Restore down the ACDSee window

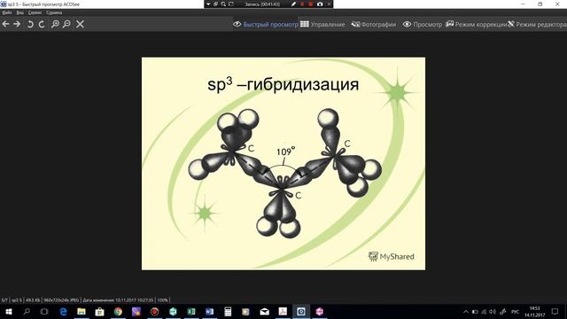click(x=540, y=4)
